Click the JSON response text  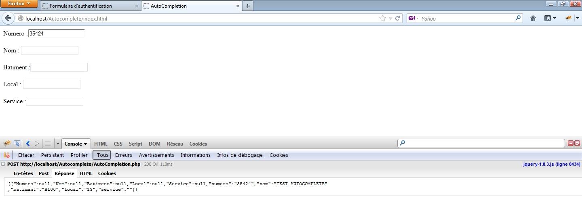(x=167, y=187)
